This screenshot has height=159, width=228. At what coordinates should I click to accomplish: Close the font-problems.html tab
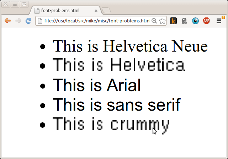pyautogui.click(x=96, y=11)
